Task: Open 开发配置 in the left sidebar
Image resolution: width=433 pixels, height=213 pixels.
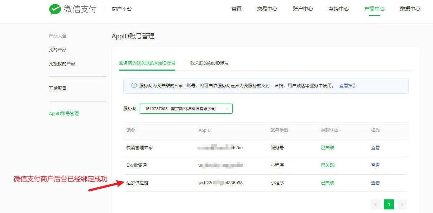Action: coord(58,88)
